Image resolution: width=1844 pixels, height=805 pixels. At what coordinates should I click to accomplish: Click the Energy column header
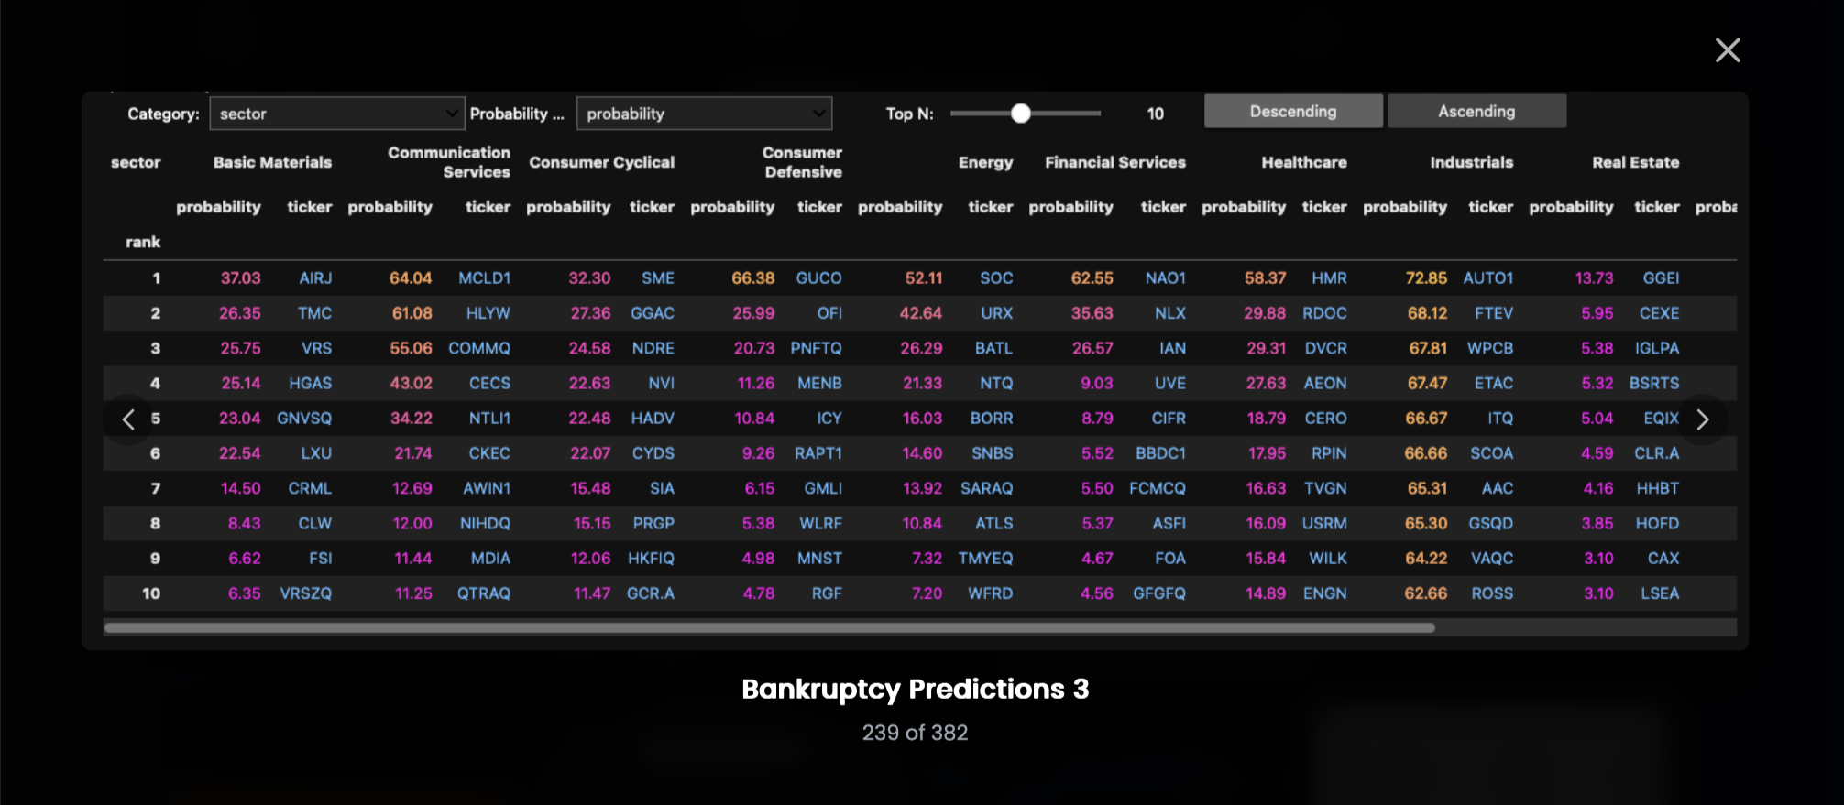pos(985,162)
